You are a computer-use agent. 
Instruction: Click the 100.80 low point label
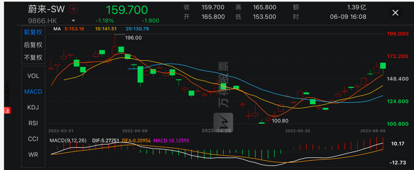tap(279, 121)
